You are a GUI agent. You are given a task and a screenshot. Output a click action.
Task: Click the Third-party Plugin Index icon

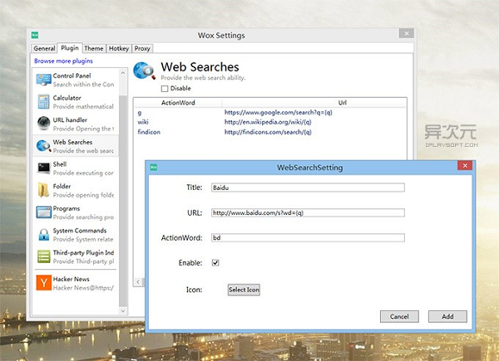click(x=43, y=256)
